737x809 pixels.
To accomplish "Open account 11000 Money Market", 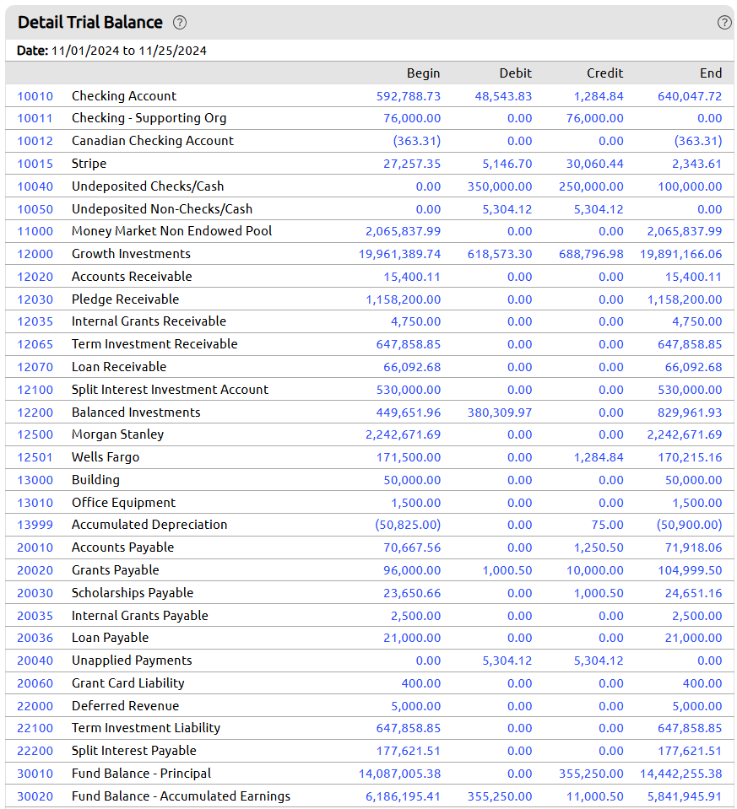I will tap(35, 232).
